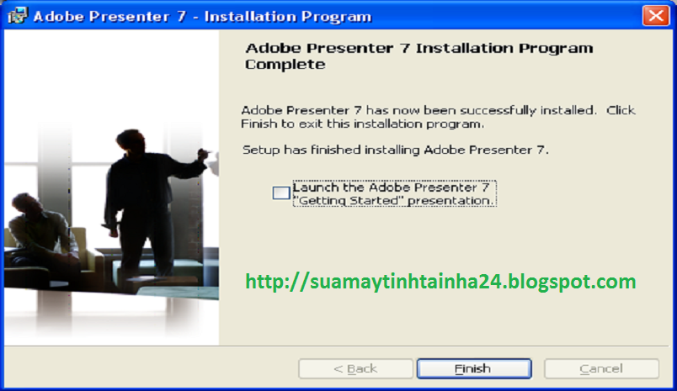The image size is (677, 391).
Task: Click the "successfully installed" message paragraph
Action: click(x=438, y=117)
